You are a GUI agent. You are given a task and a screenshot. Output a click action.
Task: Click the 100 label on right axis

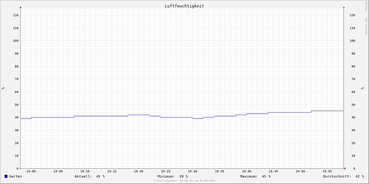[x=352, y=40]
